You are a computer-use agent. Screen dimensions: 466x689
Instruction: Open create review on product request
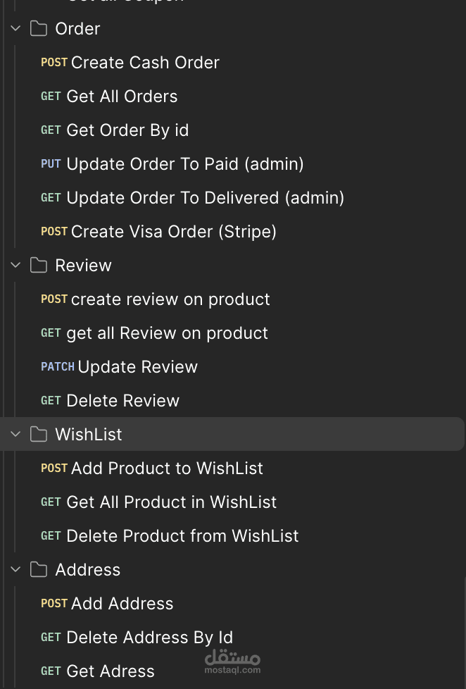(x=170, y=299)
